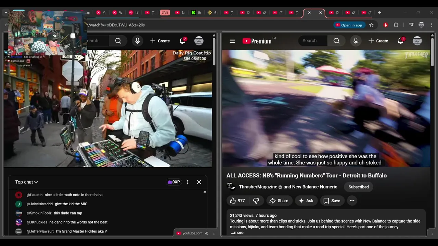Click the street DJ livestream video player

coord(108,108)
